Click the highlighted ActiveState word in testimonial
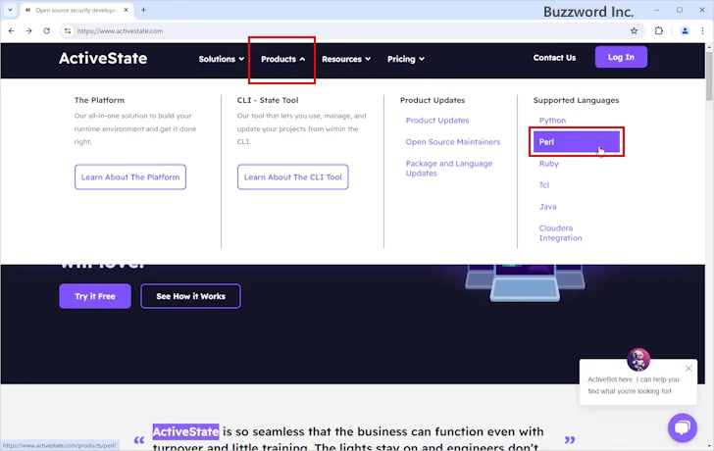The height and width of the screenshot is (451, 714). (x=185, y=431)
